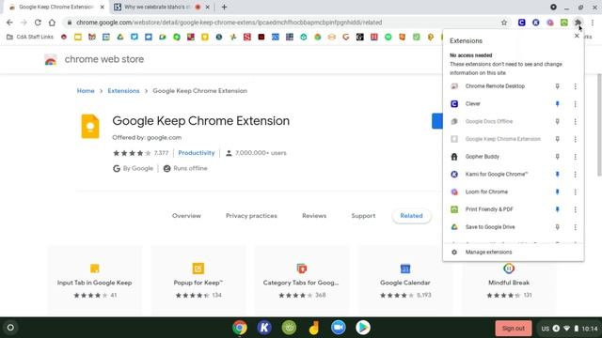Pin Save to Google Drive extension

(557, 227)
